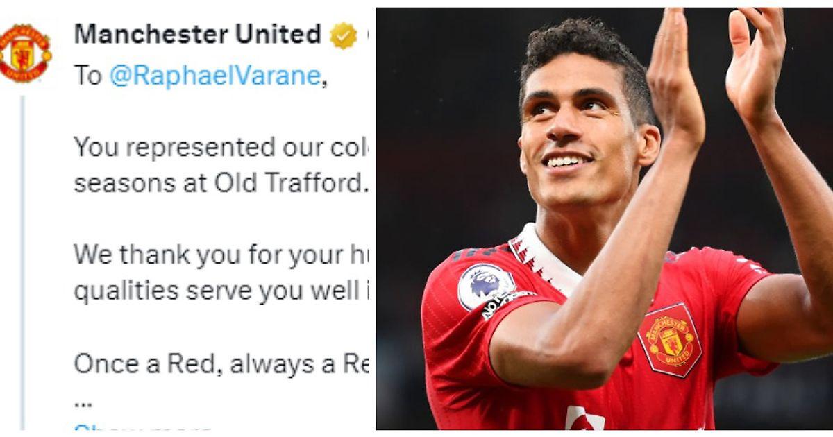
Task: Click the gold verified badge
Action: (343, 35)
